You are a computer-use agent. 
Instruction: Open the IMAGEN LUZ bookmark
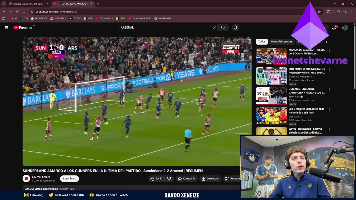point(163,19)
